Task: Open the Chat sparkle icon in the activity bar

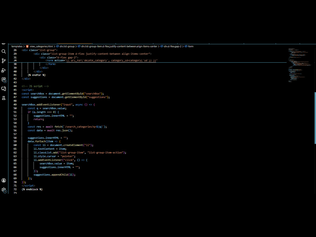Action: [x=3, y=89]
